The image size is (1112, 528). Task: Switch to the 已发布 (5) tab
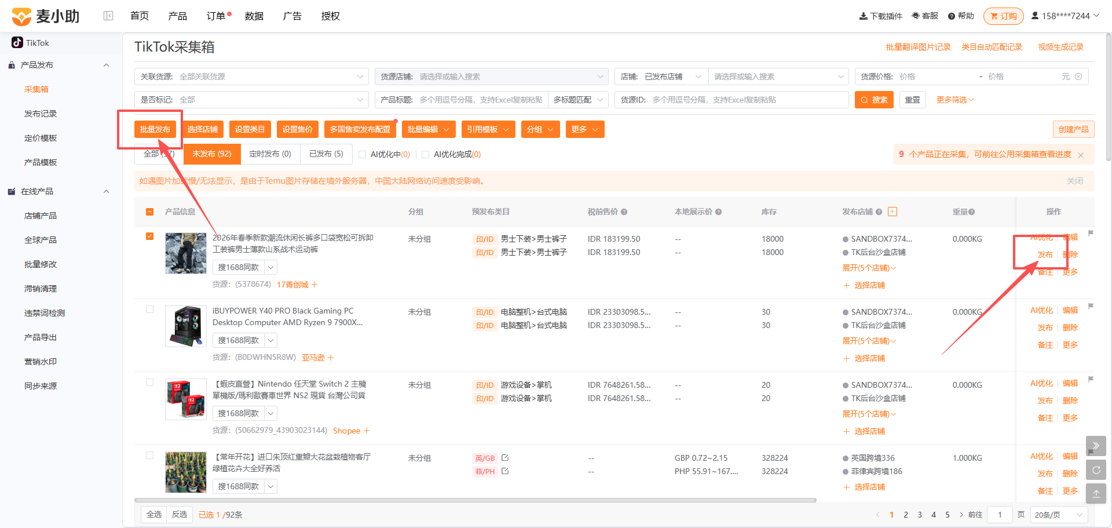click(x=326, y=154)
